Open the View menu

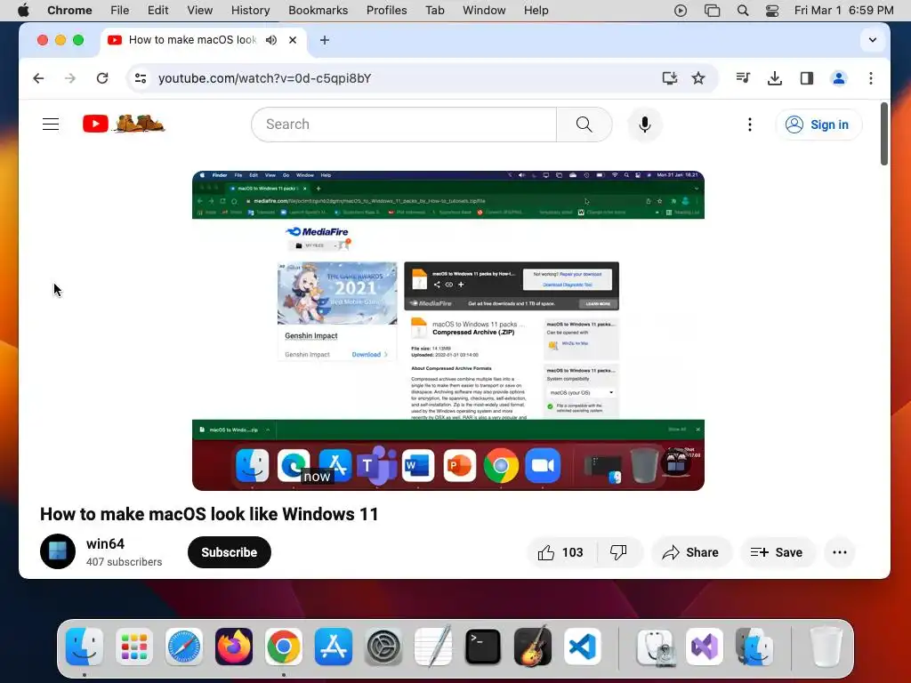[x=199, y=11]
